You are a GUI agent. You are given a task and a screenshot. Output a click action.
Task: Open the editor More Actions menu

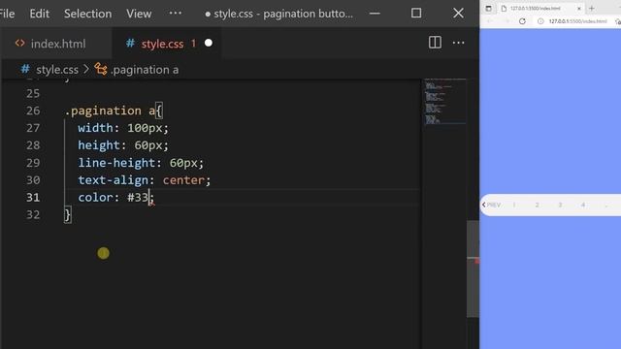pyautogui.click(x=458, y=43)
